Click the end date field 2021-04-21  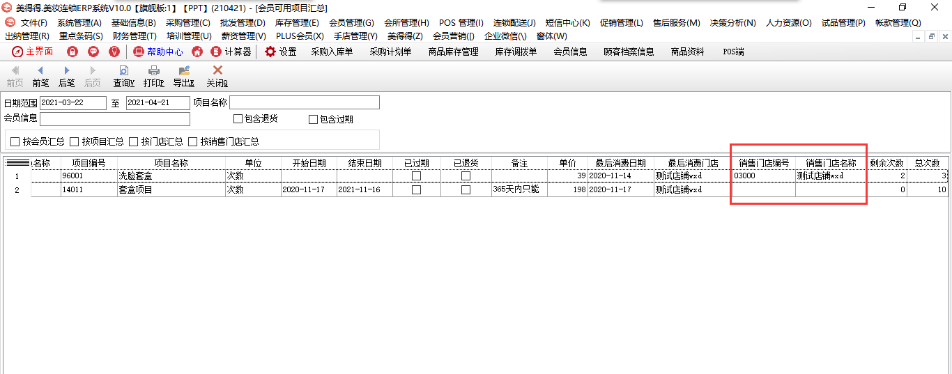(158, 102)
